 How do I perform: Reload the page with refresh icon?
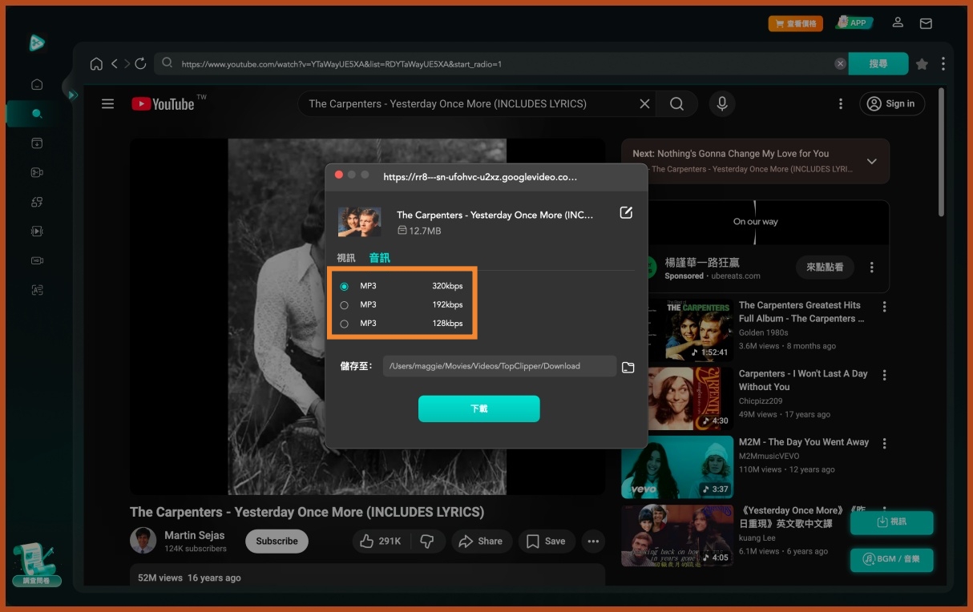coord(140,64)
